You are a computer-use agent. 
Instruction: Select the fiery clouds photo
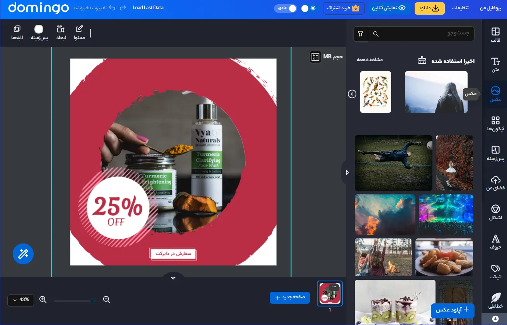pyautogui.click(x=385, y=214)
